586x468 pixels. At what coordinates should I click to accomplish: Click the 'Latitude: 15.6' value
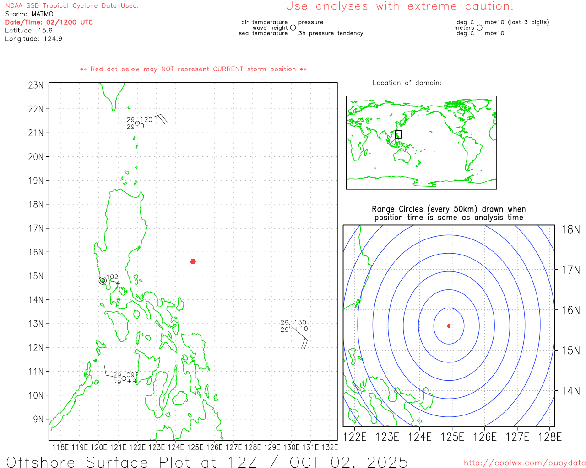tap(29, 31)
